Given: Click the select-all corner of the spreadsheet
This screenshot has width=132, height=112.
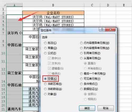Looking at the screenshot, I should coord(3,5).
